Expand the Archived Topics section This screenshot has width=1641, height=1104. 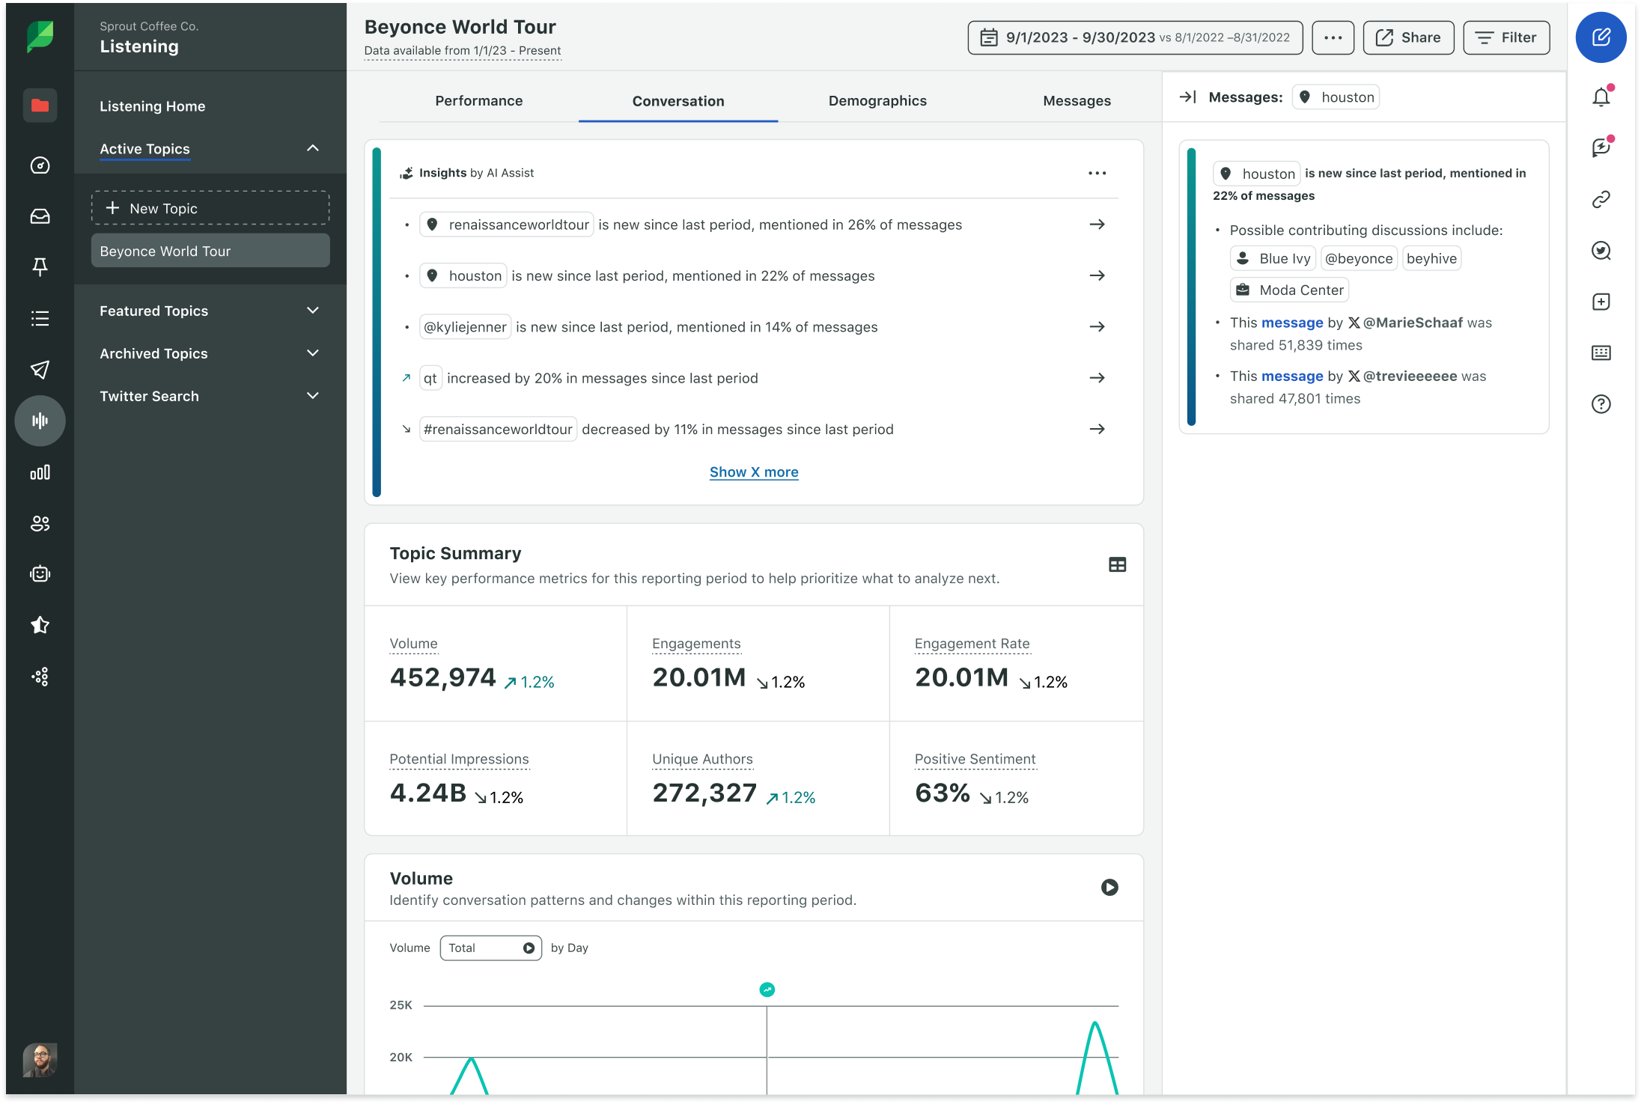point(313,353)
